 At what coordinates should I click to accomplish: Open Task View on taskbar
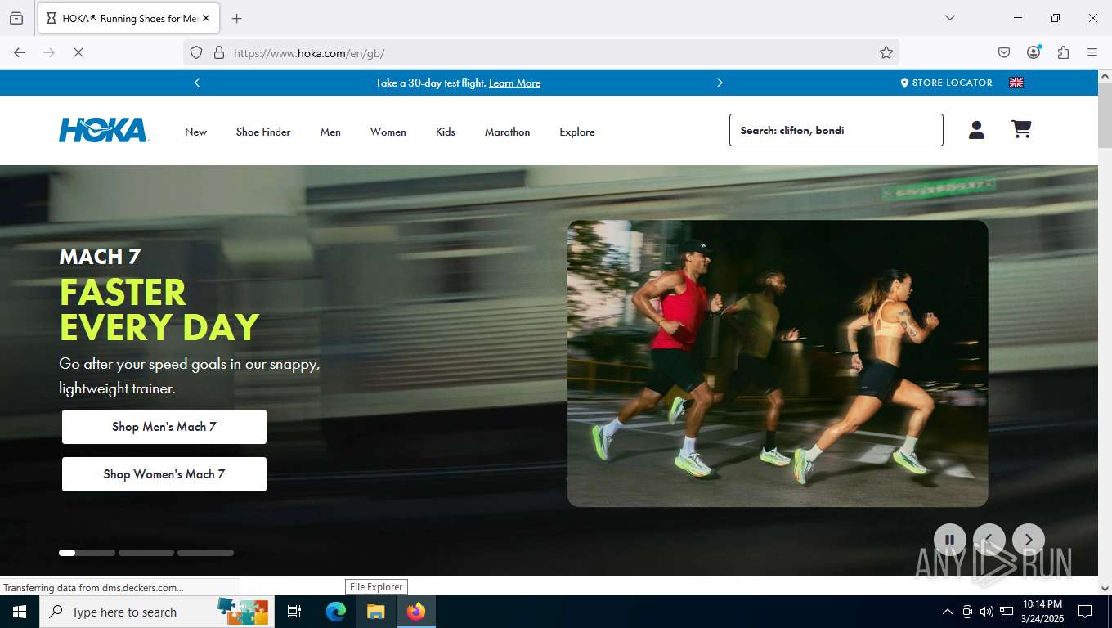[x=294, y=612]
